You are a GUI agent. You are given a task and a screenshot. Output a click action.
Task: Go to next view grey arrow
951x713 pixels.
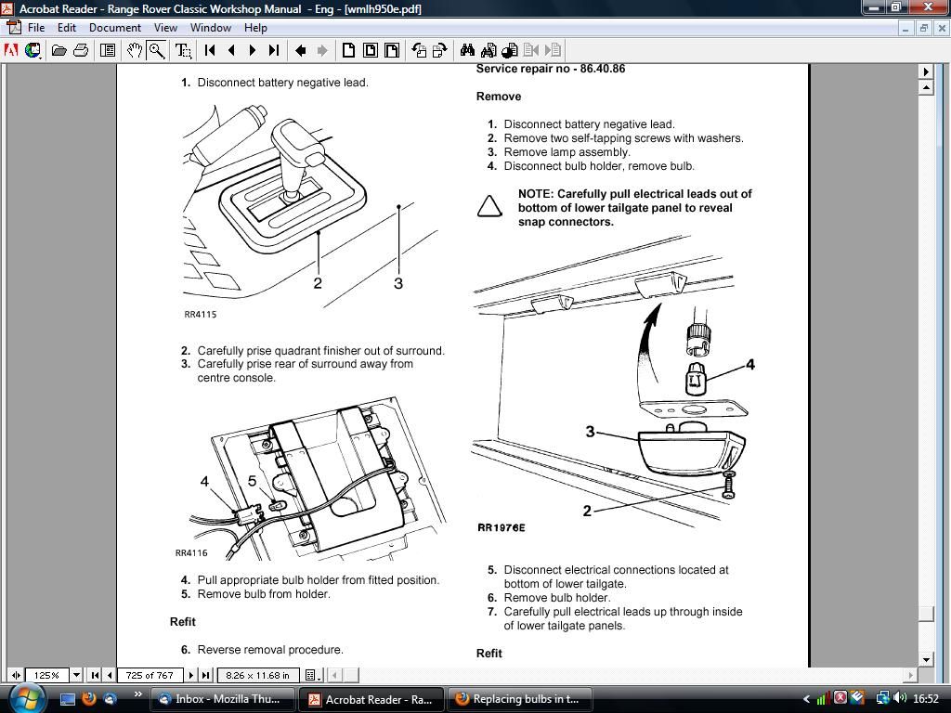(x=322, y=50)
